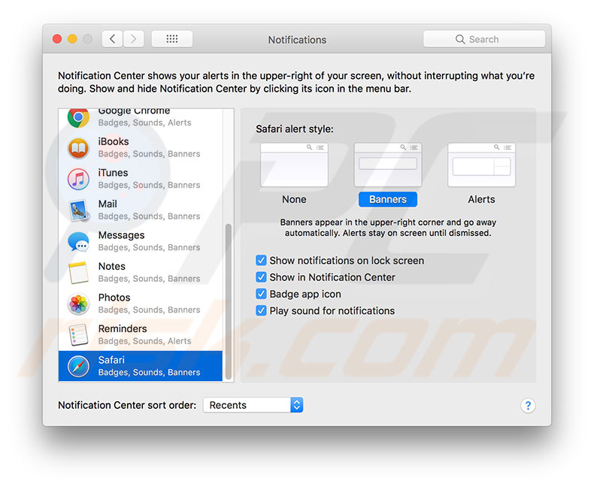Select iBooks in the app list
This screenshot has width=594, height=487.
(x=141, y=148)
